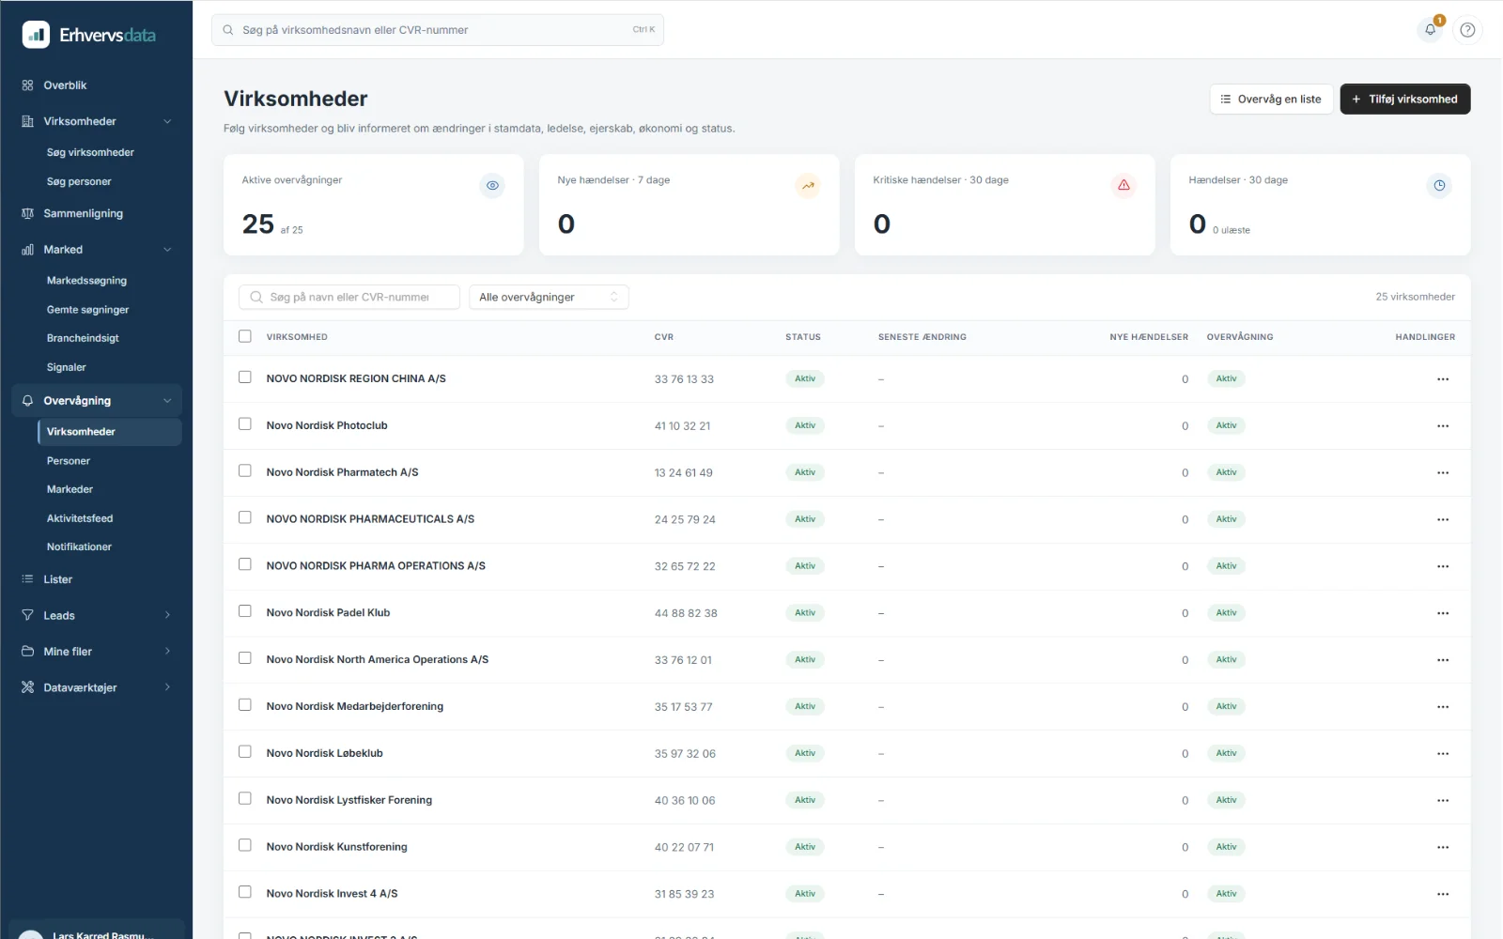1503x939 pixels.
Task: Open actions menu for Novo Nordisk Pharmatech A/S
Action: pos(1443,473)
